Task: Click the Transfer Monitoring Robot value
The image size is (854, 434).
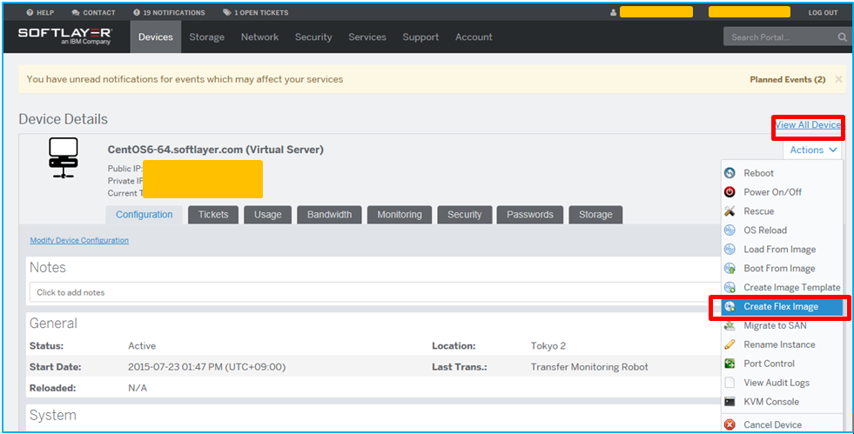Action: click(x=589, y=367)
